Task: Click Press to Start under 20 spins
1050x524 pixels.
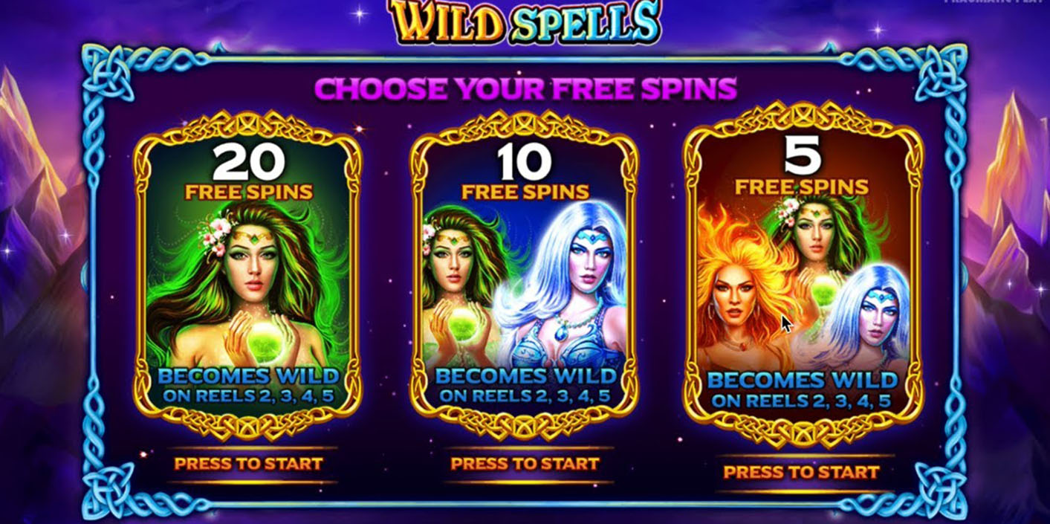Action: pyautogui.click(x=248, y=464)
